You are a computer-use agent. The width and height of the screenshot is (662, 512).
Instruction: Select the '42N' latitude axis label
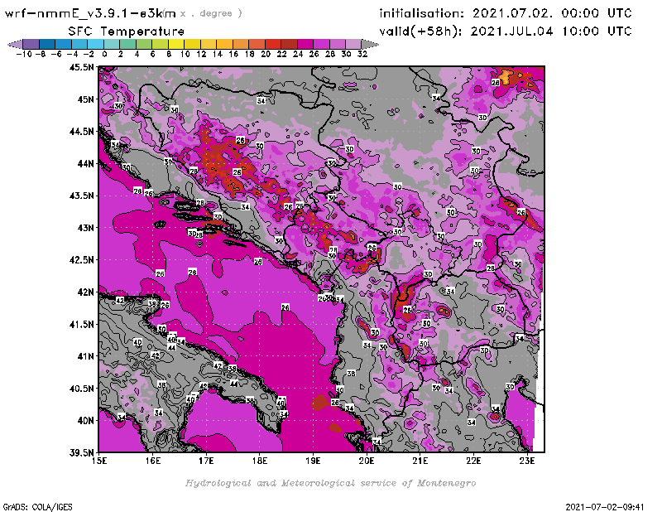[x=85, y=292]
